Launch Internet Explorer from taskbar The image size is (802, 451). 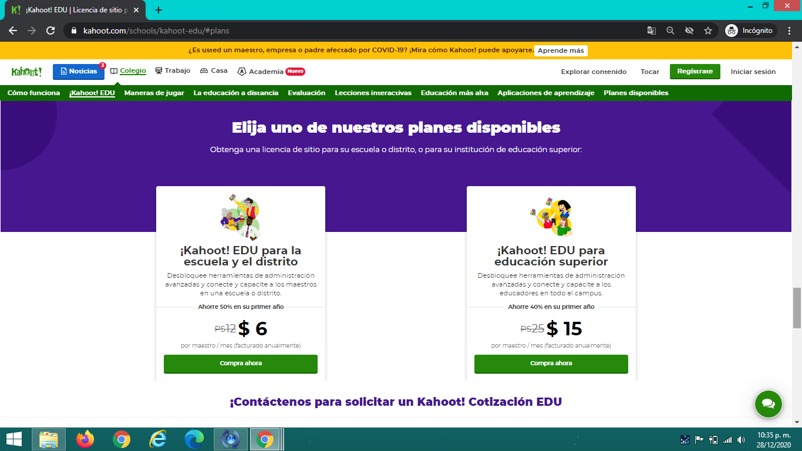(x=158, y=439)
